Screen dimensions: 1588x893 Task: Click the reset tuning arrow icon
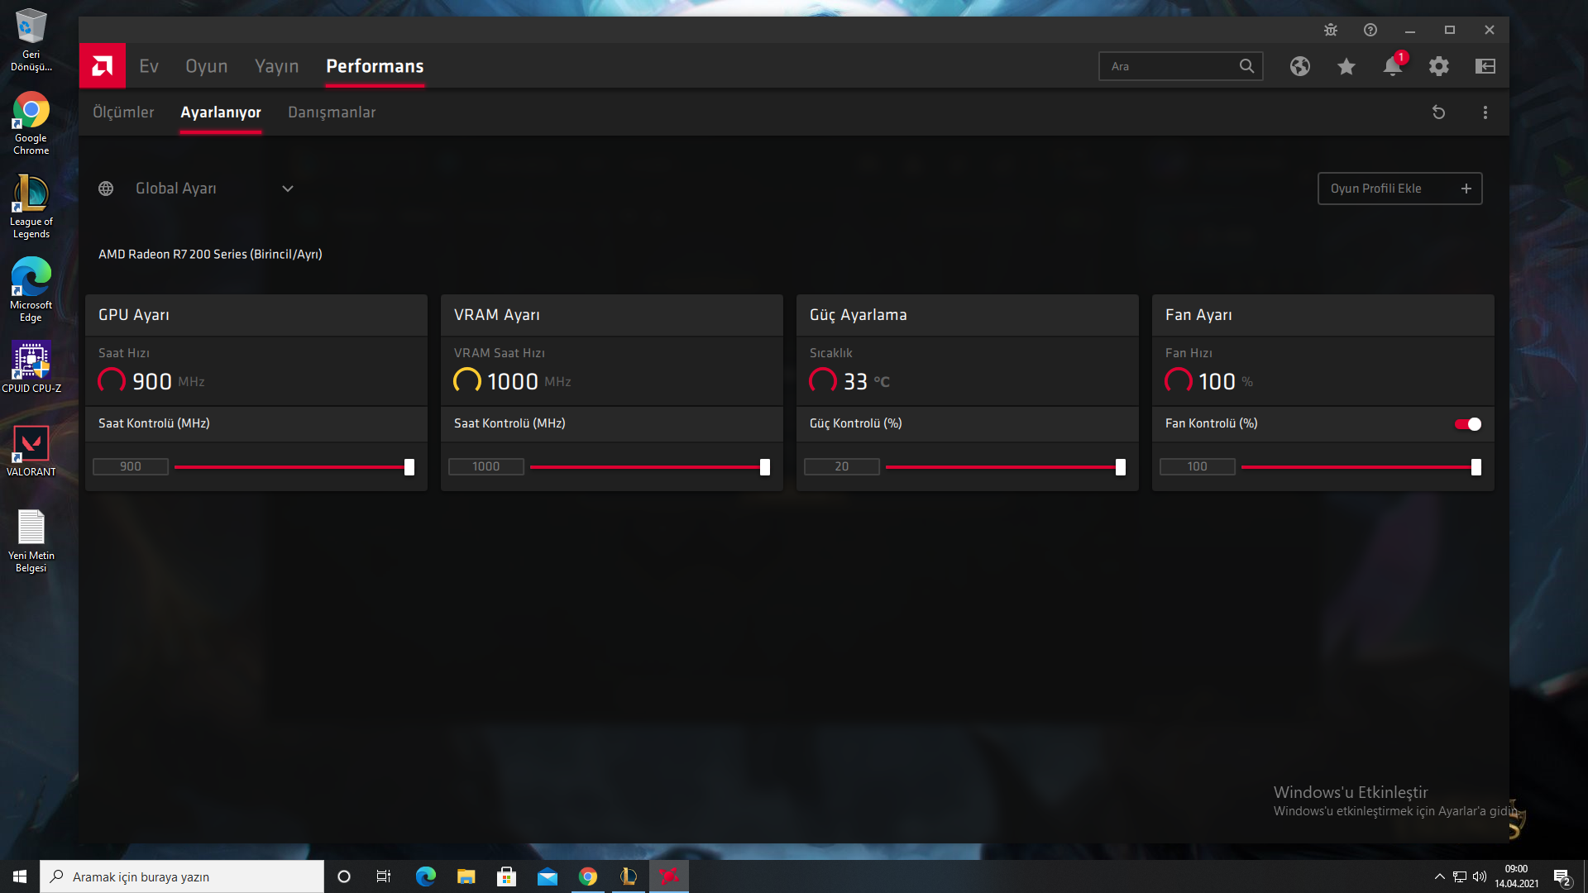tap(1438, 112)
